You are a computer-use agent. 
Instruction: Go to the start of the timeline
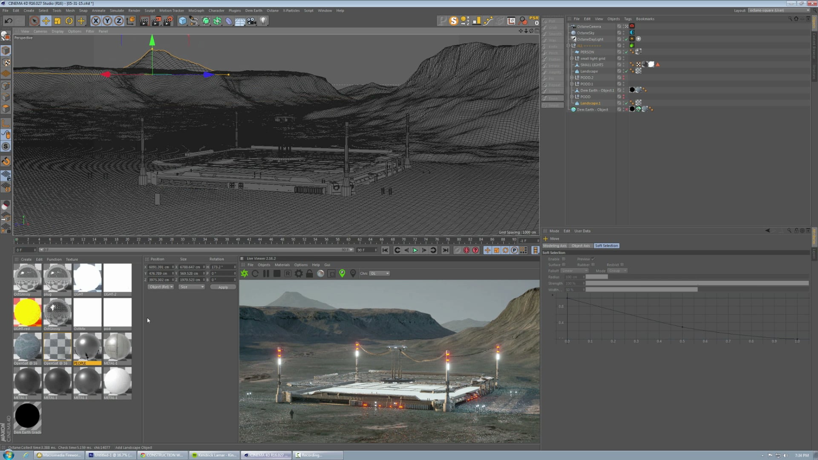(385, 250)
